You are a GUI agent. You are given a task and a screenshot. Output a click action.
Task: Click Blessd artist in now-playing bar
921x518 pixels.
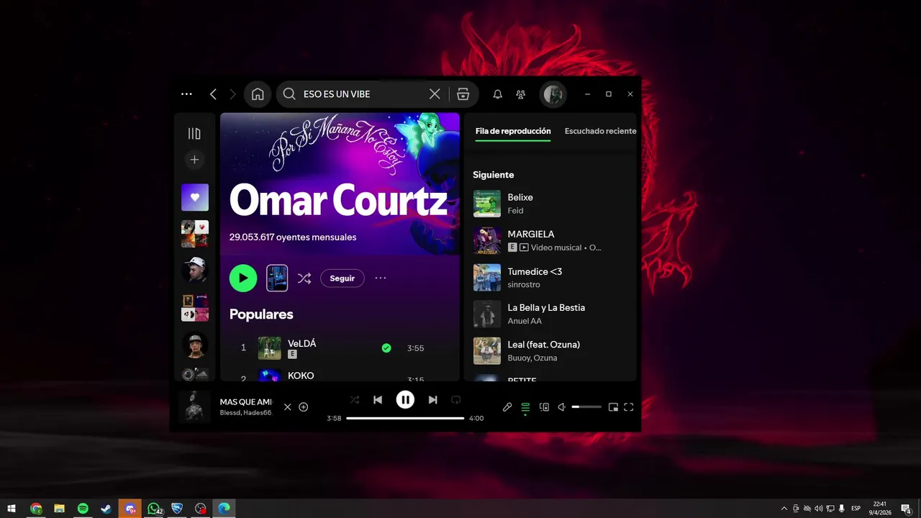(230, 413)
